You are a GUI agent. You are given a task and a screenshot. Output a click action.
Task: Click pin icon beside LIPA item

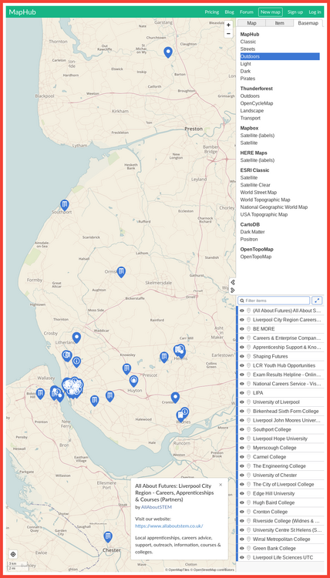tap(248, 393)
